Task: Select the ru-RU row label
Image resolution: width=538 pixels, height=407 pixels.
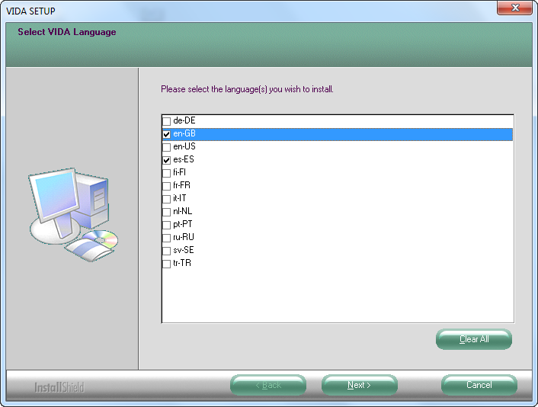Action: tap(184, 237)
